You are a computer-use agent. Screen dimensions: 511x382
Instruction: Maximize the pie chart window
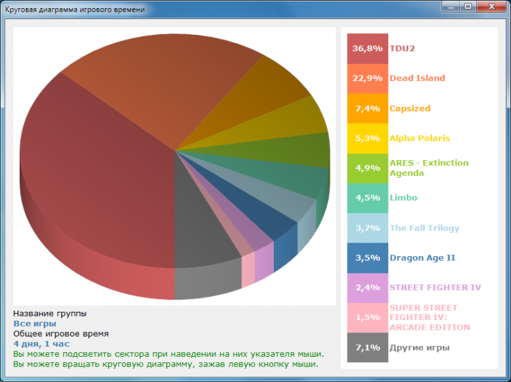[468, 7]
